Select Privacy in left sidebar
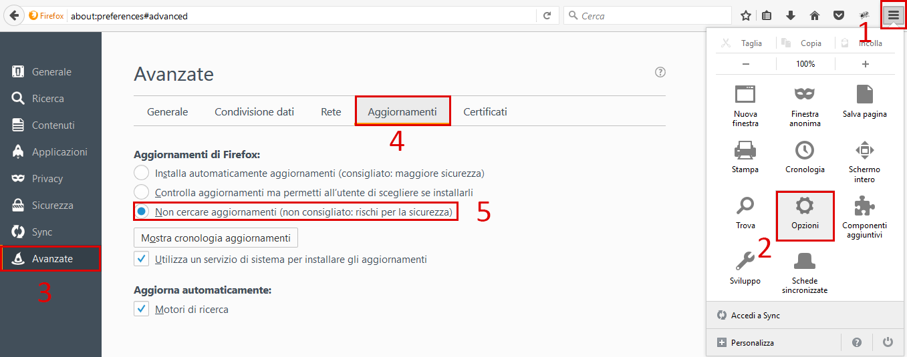Image resolution: width=907 pixels, height=357 pixels. coord(51,179)
